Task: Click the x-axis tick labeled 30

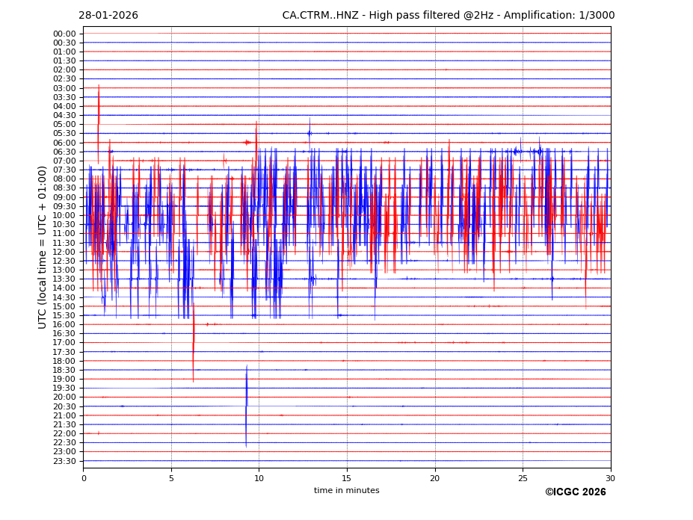Action: 610,478
